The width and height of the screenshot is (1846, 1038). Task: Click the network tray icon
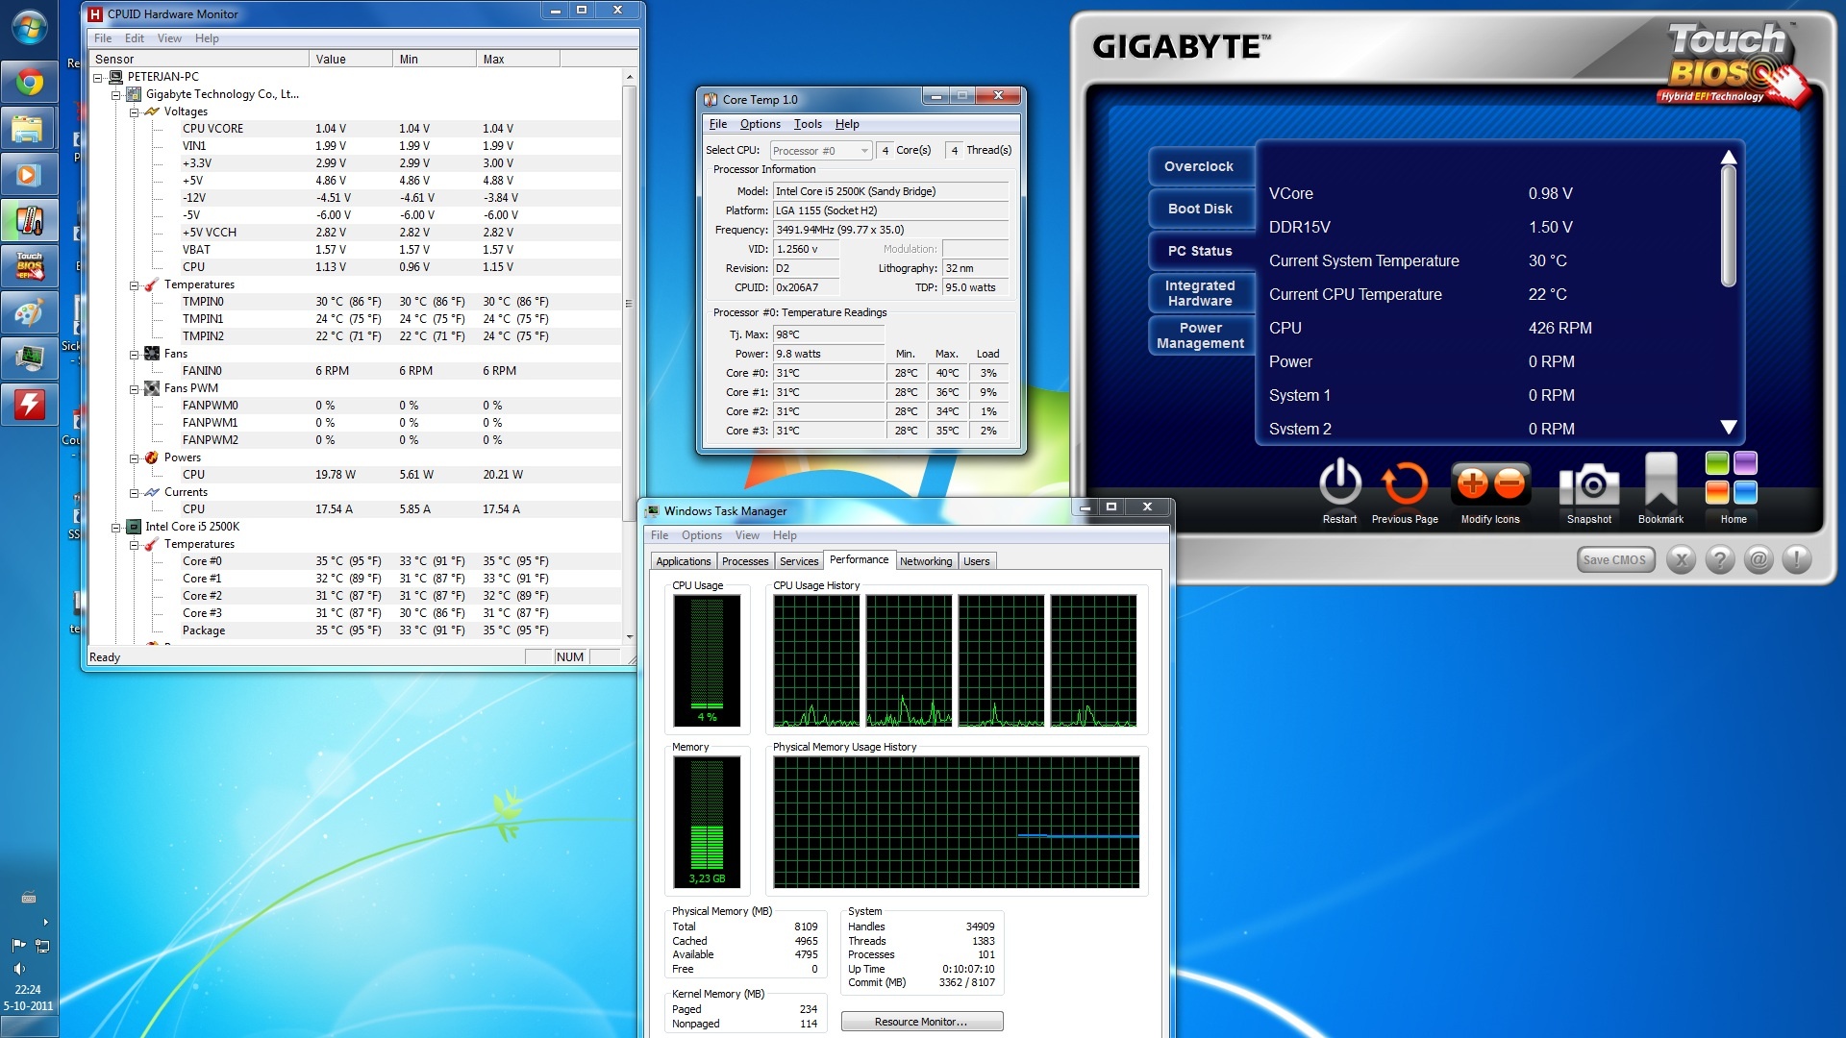pyautogui.click(x=41, y=946)
